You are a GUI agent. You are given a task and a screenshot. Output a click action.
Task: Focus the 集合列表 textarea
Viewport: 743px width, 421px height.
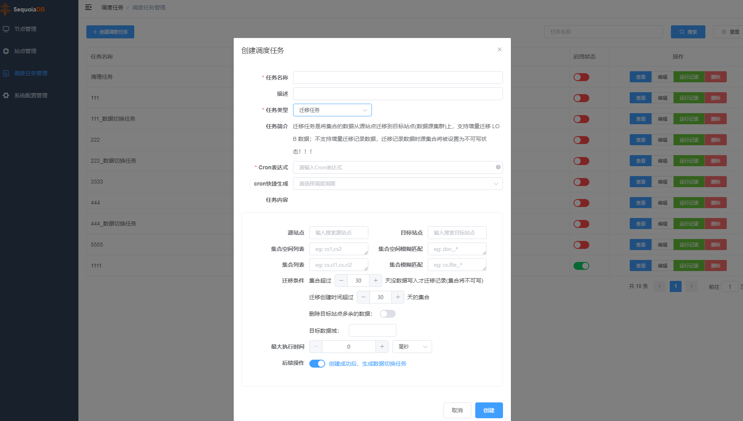(339, 265)
